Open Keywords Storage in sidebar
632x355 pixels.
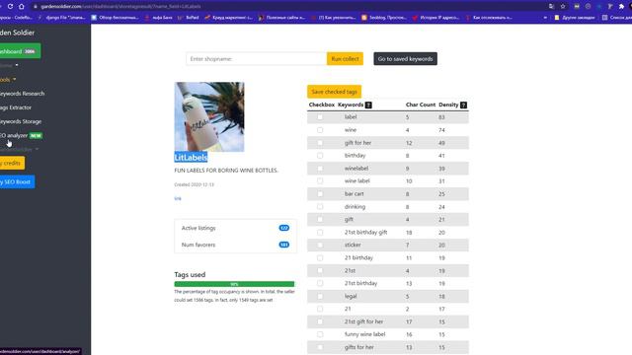[x=21, y=121]
